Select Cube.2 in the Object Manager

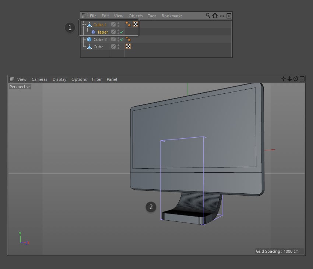pos(99,39)
